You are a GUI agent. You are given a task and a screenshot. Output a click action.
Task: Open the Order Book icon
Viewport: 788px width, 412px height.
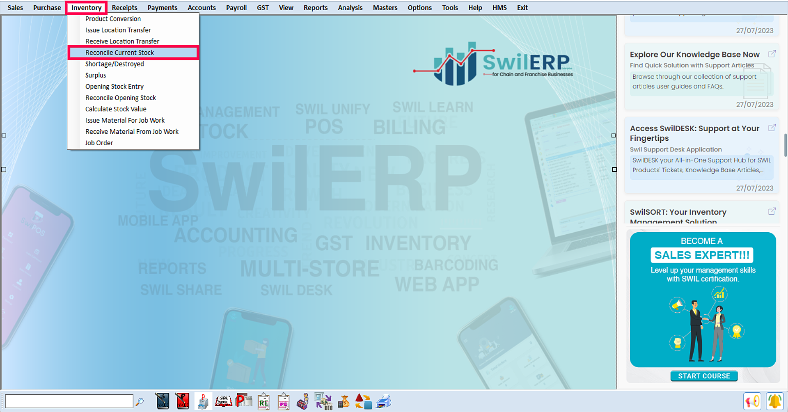[224, 401]
